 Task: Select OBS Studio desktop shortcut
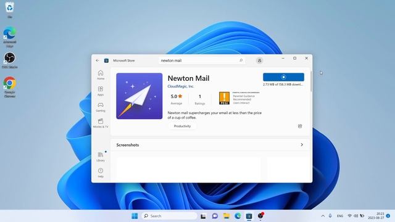point(10,60)
